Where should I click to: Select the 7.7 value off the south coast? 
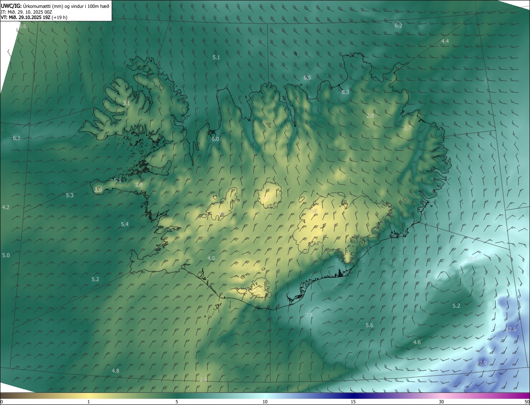coord(309,316)
